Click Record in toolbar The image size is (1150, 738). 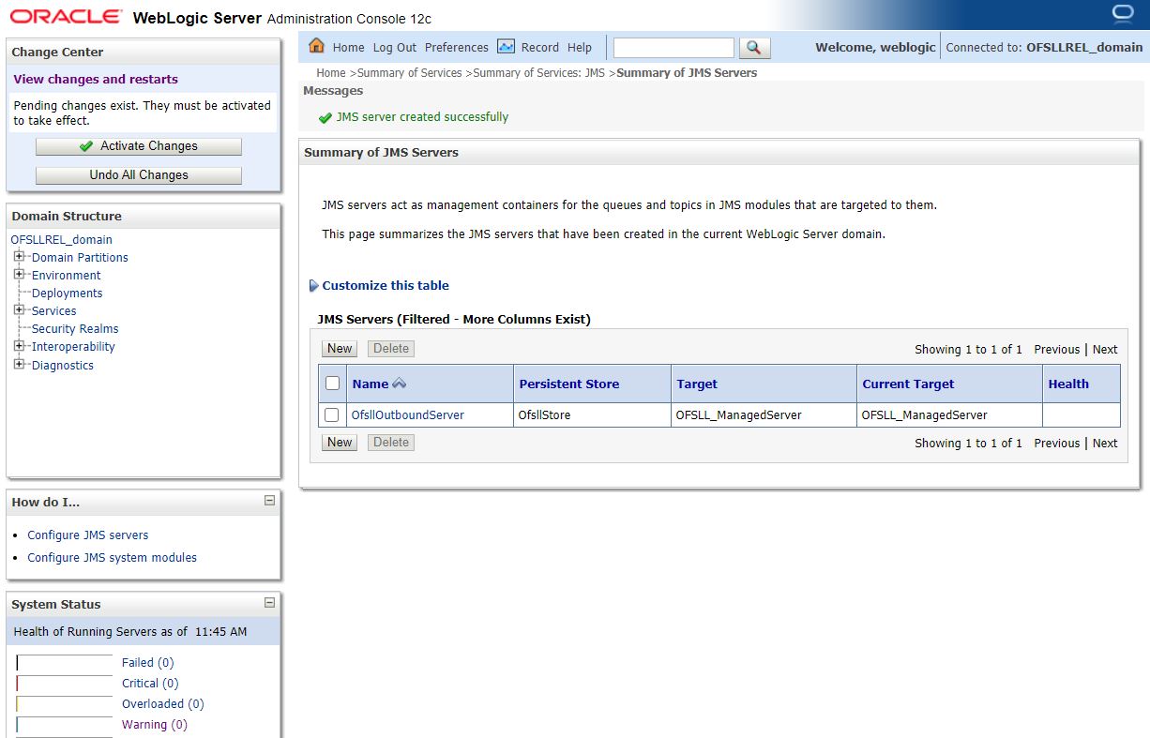click(x=540, y=47)
